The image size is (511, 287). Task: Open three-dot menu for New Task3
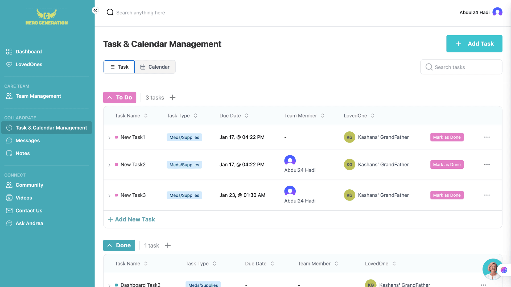(x=487, y=195)
